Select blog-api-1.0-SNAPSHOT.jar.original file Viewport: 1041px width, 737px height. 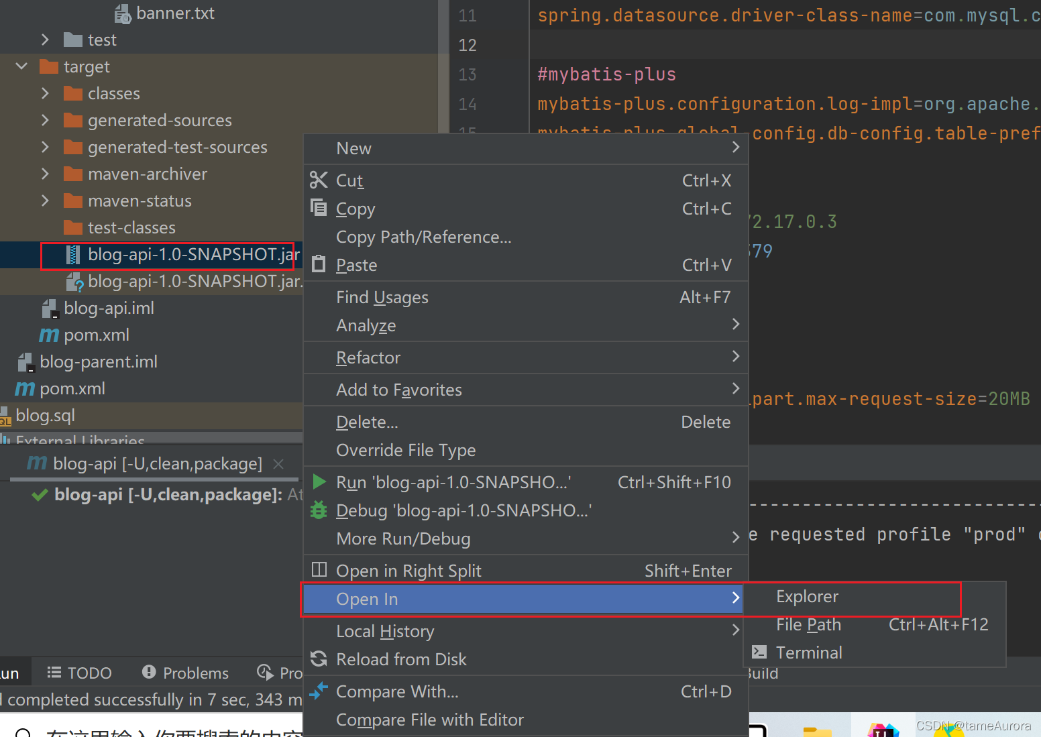click(152, 281)
